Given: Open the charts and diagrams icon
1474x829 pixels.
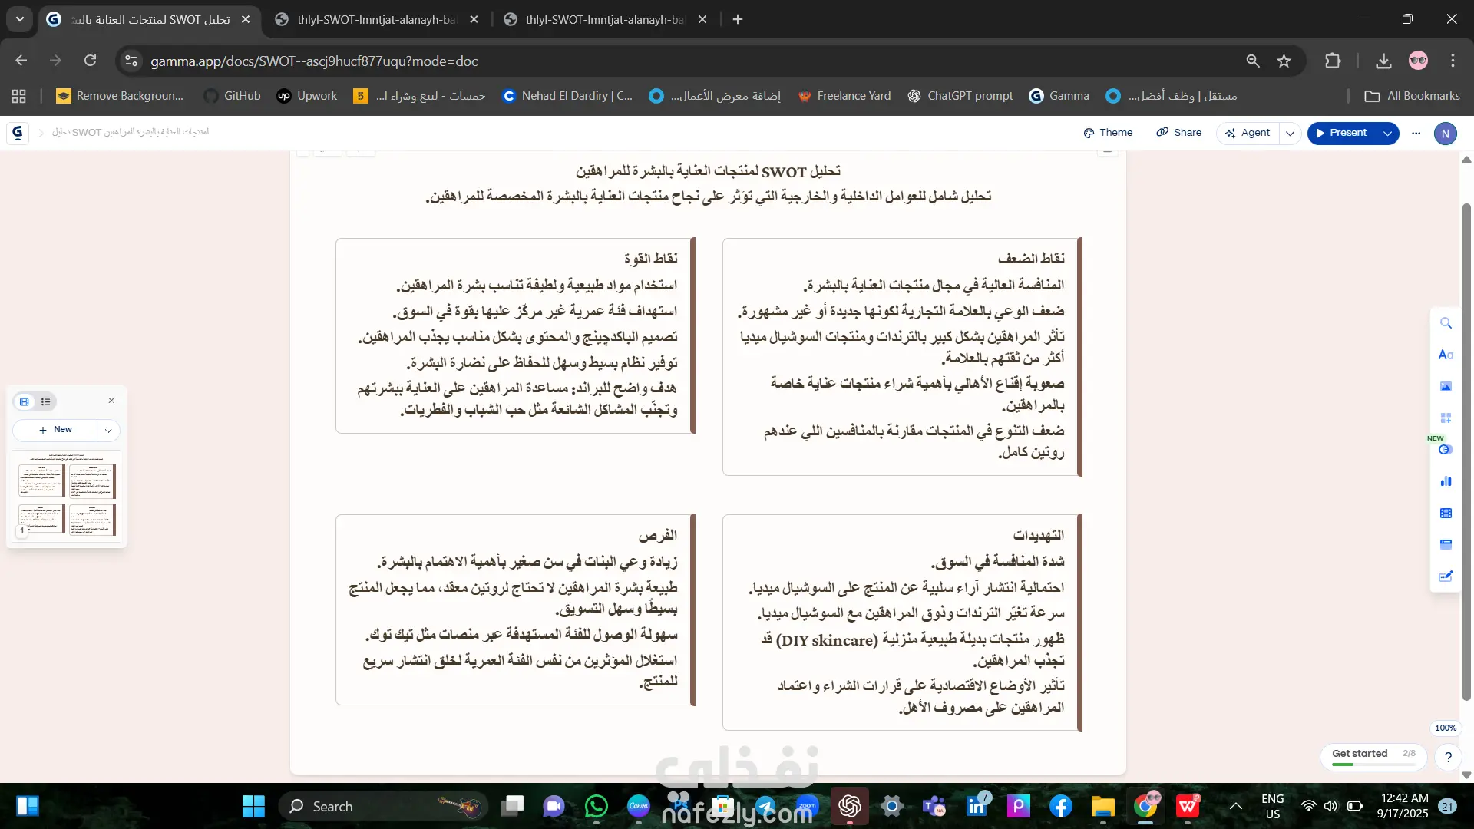Looking at the screenshot, I should [x=1446, y=481].
